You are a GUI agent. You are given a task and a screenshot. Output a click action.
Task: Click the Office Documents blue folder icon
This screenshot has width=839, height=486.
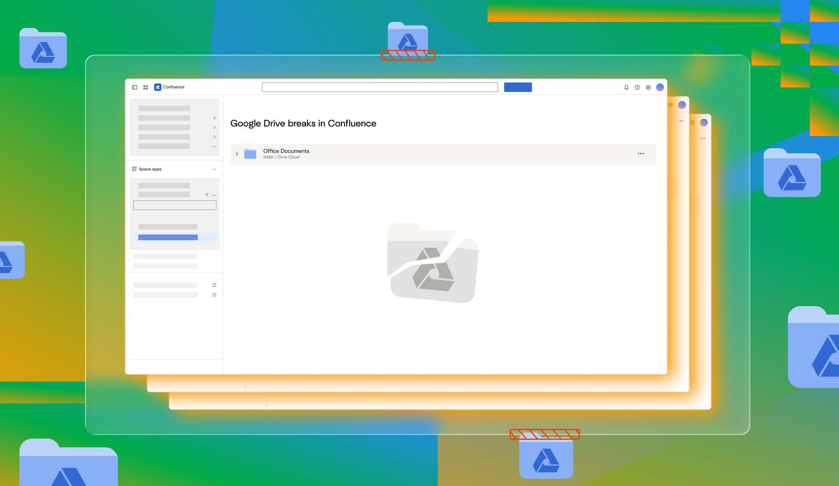tap(250, 153)
